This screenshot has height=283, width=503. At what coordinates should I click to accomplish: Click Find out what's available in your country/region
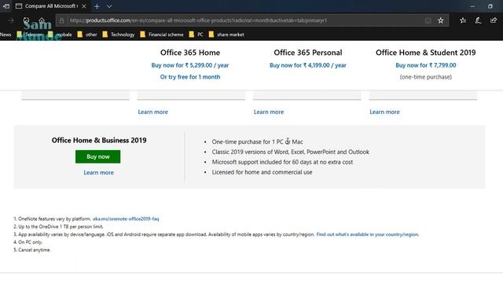pos(367,234)
